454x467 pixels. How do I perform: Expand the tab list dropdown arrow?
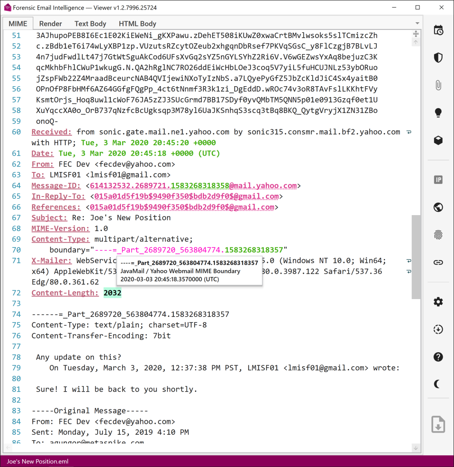(x=417, y=24)
